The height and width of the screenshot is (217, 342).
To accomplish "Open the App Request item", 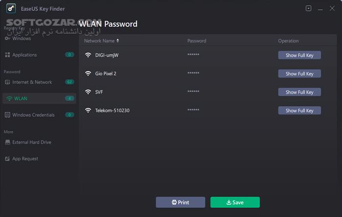I will [x=21, y=158].
